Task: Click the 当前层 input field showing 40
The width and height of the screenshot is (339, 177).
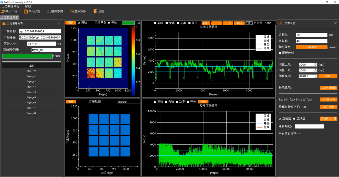Action: (311, 41)
